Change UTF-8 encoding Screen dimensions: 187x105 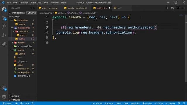tap(118, 103)
